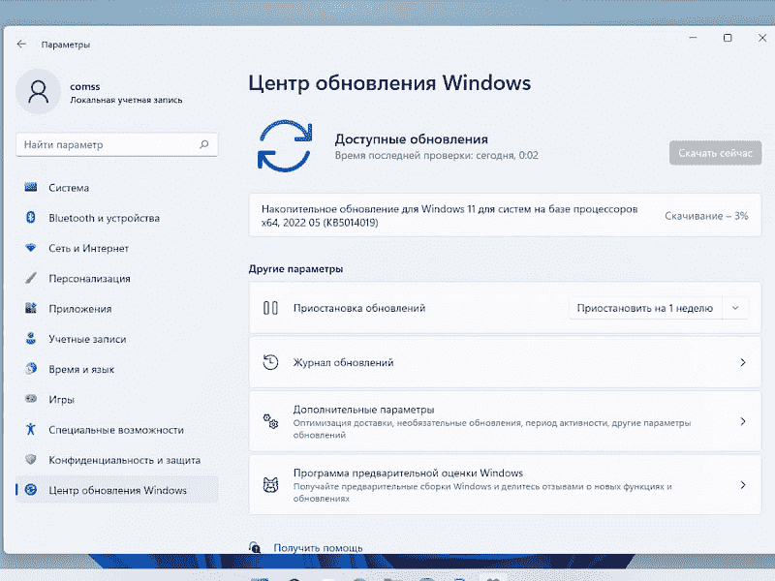Click the Приложения sidebar icon
The height and width of the screenshot is (581, 775).
[x=31, y=308]
